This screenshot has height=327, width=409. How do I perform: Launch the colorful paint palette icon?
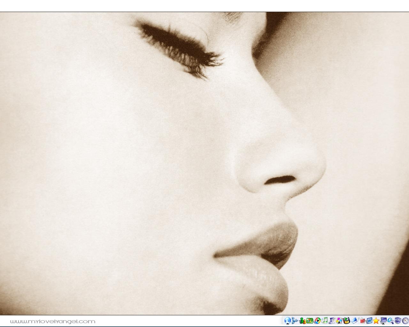(x=339, y=321)
